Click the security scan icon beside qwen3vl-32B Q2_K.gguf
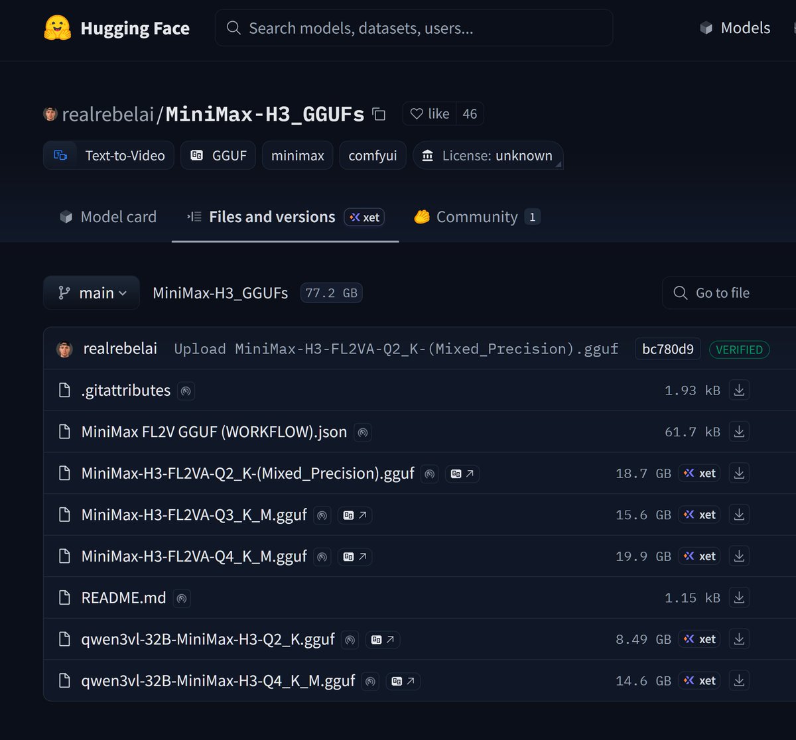796x740 pixels. pyautogui.click(x=350, y=639)
